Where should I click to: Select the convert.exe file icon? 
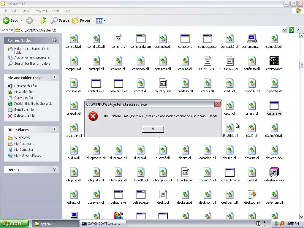[118, 83]
